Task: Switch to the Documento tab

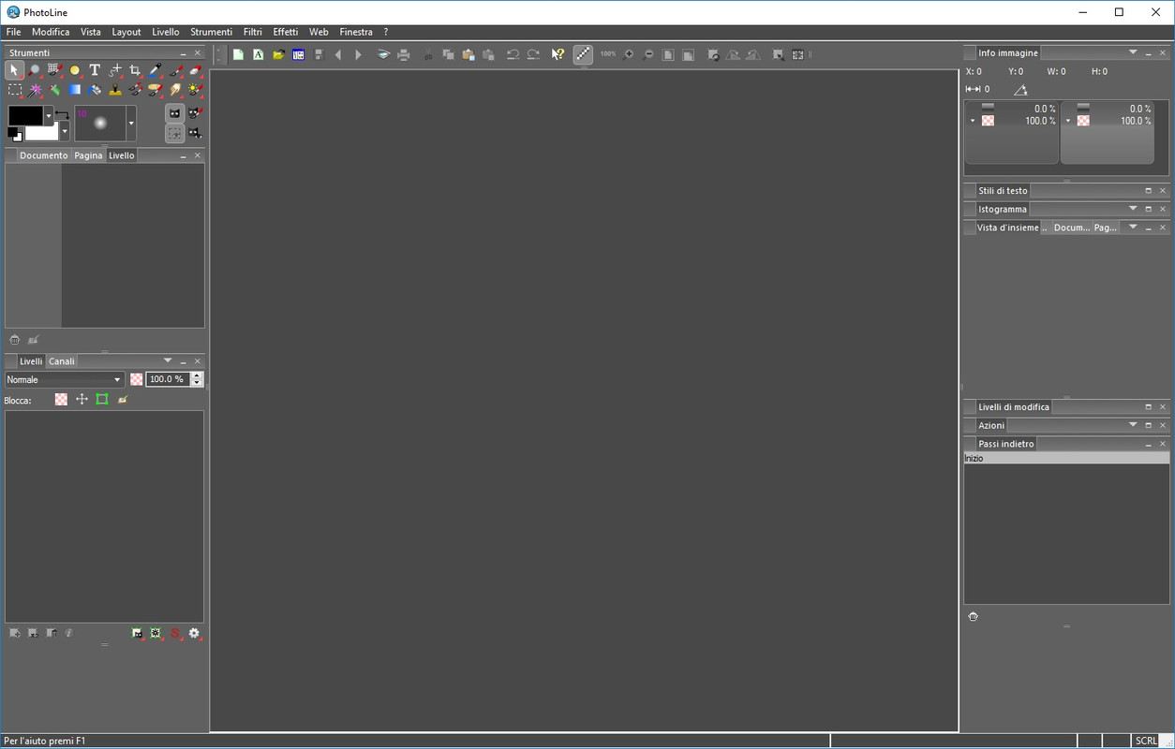Action: pos(43,155)
